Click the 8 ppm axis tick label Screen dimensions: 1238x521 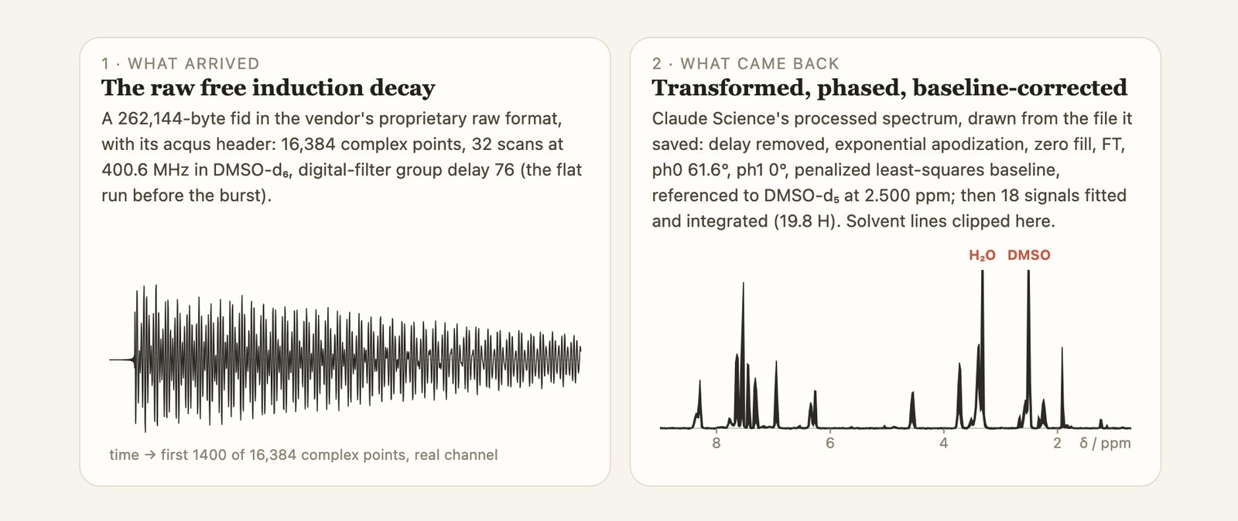pyautogui.click(x=716, y=444)
